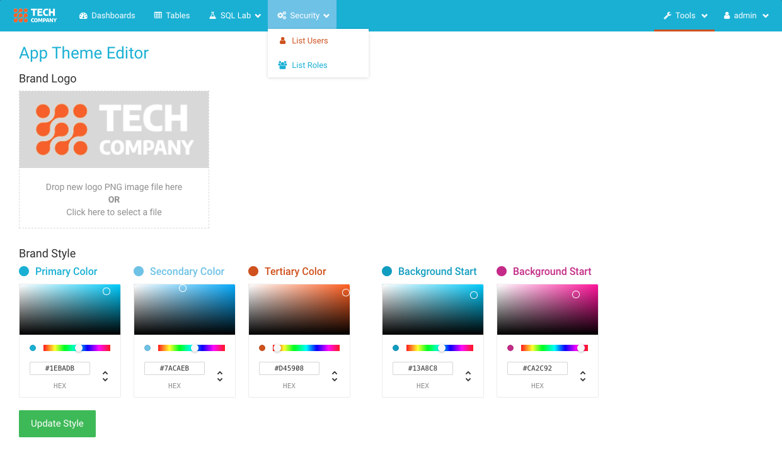The height and width of the screenshot is (453, 782).
Task: Click the Security gears icon
Action: 283,15
